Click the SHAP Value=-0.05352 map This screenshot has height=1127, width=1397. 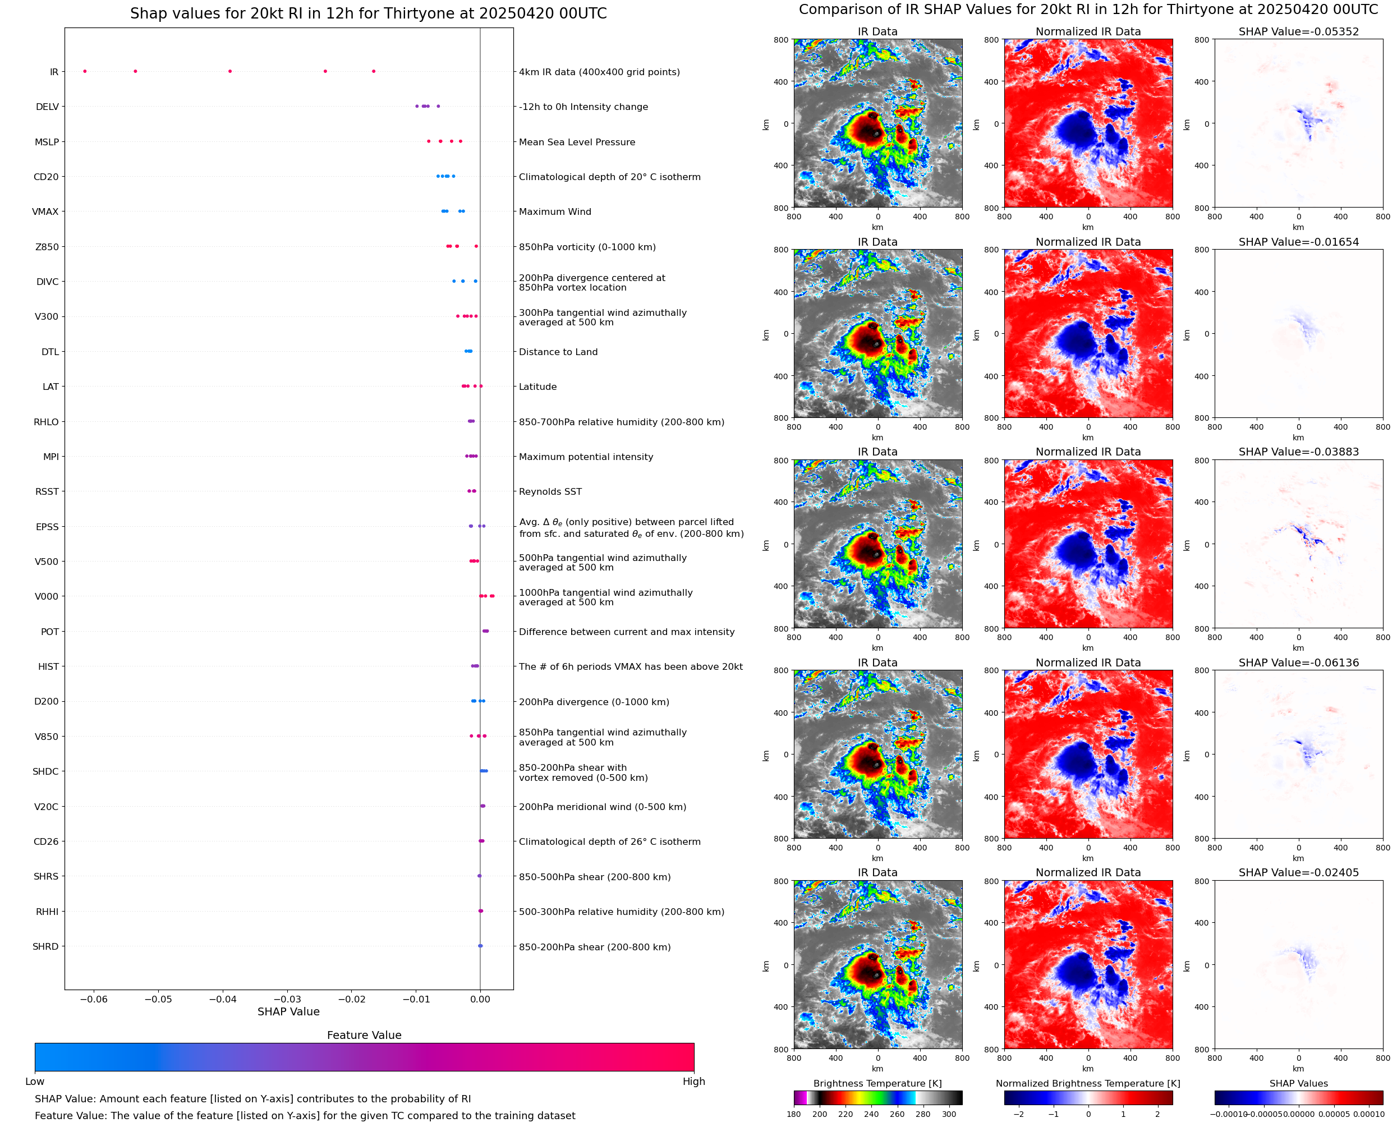pos(1298,123)
